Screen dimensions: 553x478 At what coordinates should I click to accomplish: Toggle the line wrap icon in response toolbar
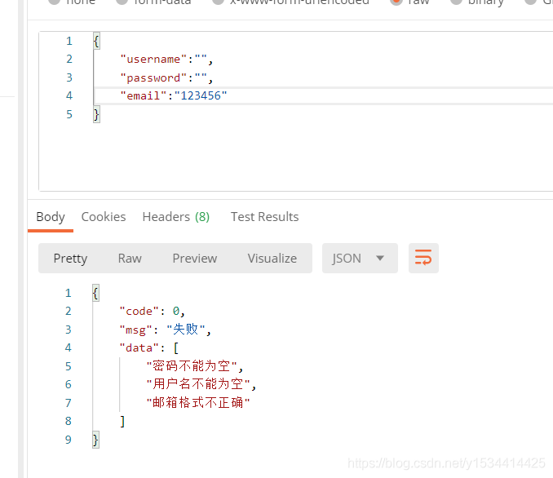[423, 259]
